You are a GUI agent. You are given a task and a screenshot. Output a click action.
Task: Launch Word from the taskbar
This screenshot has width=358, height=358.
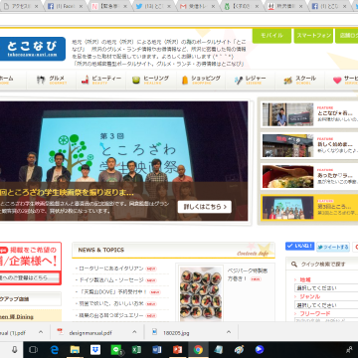[157, 350]
